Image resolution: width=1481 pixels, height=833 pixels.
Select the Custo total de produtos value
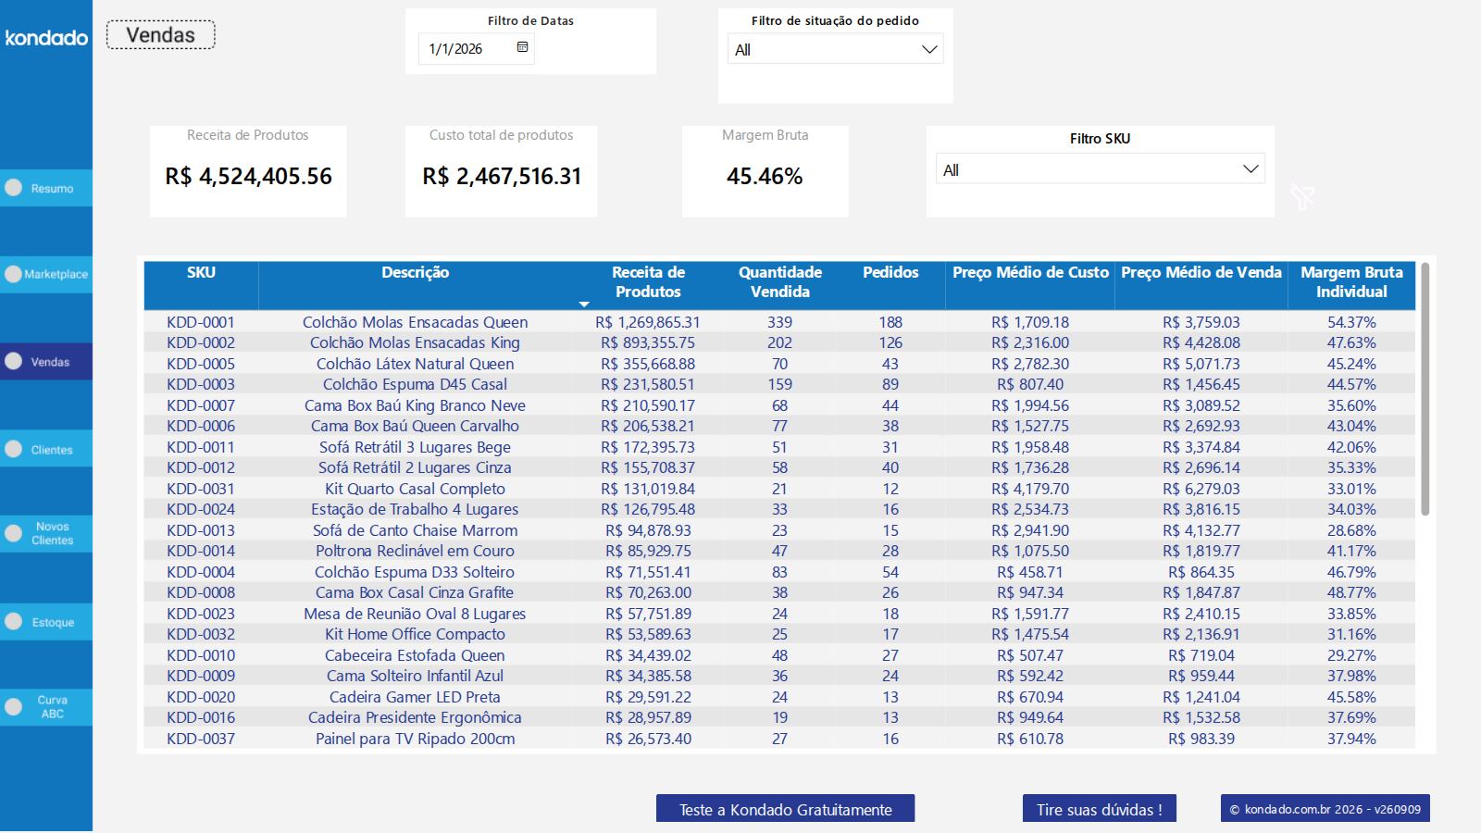(x=502, y=176)
